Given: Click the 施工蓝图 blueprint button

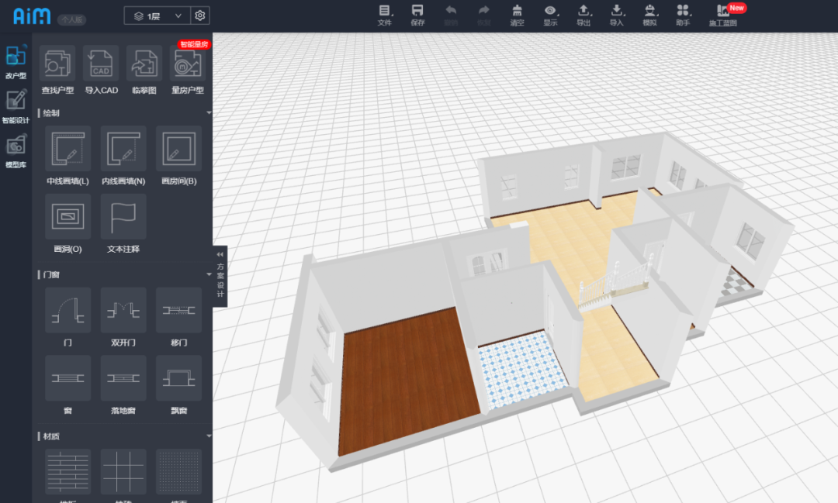Looking at the screenshot, I should tap(723, 16).
